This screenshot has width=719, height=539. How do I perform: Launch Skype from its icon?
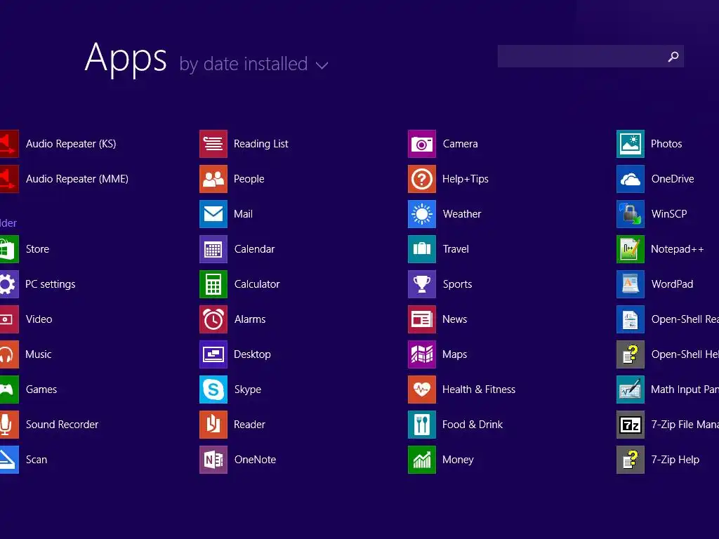coord(213,389)
